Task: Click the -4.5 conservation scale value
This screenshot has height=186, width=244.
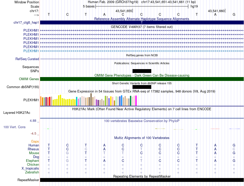Action: click(x=33, y=134)
